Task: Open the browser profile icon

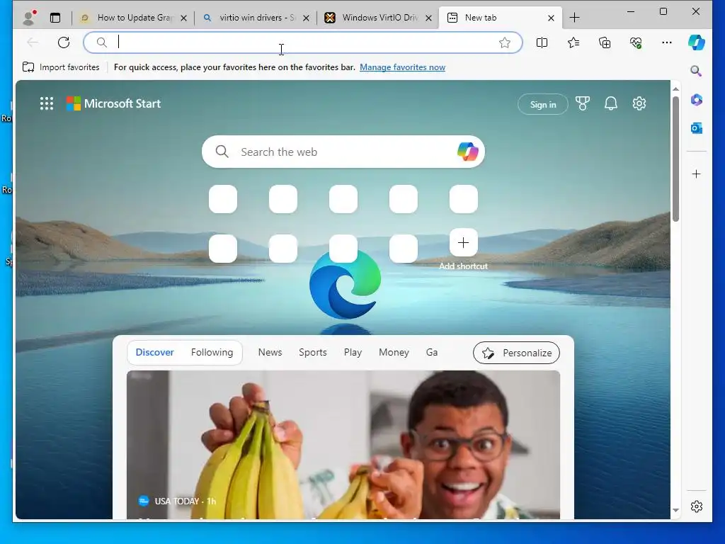Action: point(29,18)
